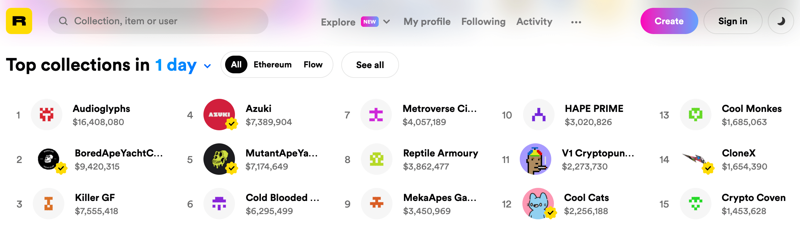Image resolution: width=800 pixels, height=235 pixels.
Task: Open the Cool Cats blue cat avatar
Action: pyautogui.click(x=538, y=204)
